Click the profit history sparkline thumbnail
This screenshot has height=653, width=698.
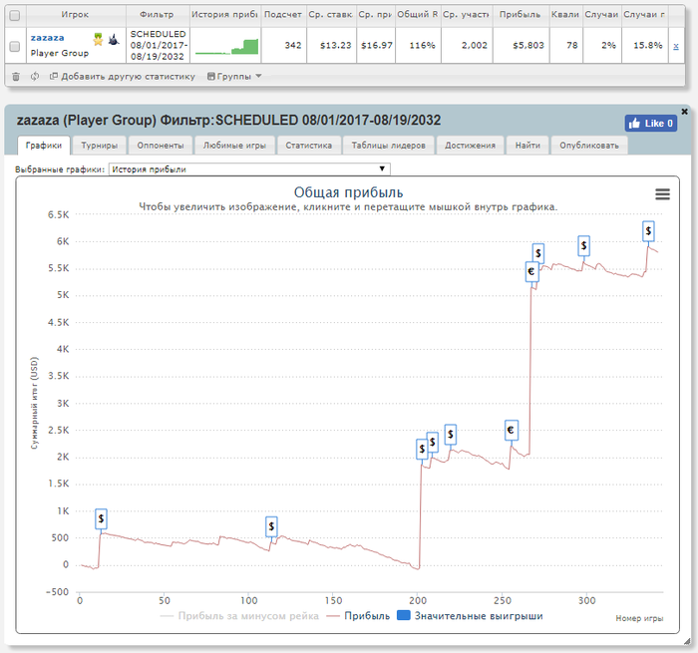click(226, 46)
